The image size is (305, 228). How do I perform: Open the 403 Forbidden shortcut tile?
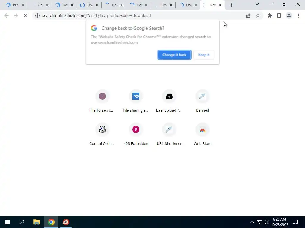136,134
